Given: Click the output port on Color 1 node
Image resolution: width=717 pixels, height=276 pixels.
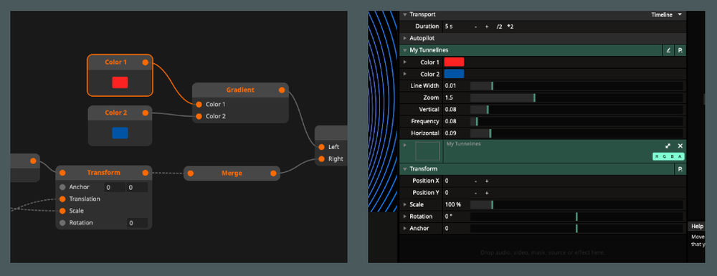Looking at the screenshot, I should (146, 62).
